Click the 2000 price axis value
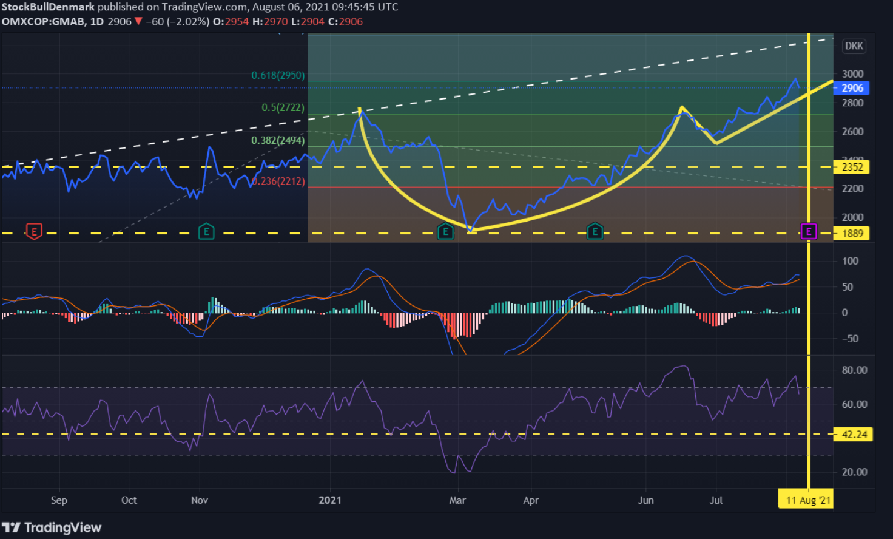 click(x=852, y=217)
